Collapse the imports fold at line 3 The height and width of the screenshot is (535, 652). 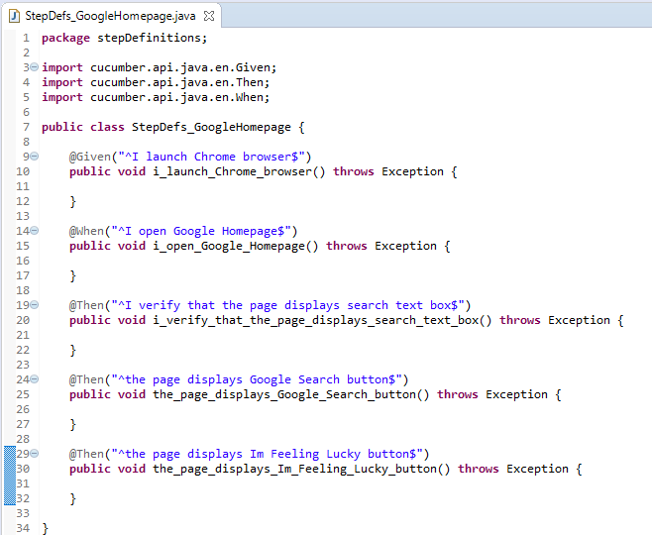[35, 67]
